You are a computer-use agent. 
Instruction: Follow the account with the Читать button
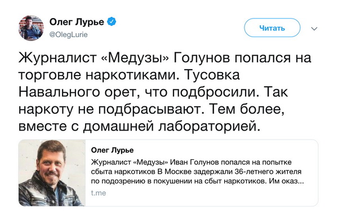(272, 28)
